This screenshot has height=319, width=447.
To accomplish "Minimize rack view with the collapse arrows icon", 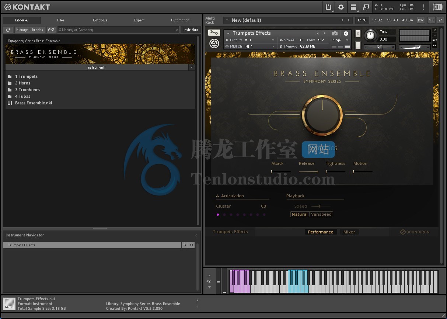I will point(440,20).
